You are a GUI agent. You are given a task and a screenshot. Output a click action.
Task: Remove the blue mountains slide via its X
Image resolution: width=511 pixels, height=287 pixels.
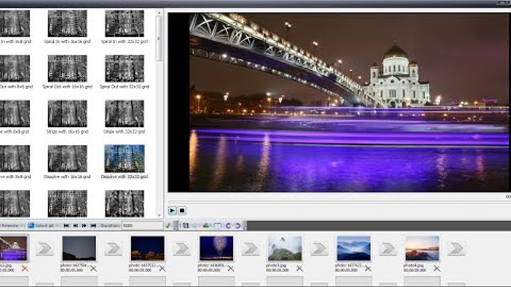pyautogui.click(x=368, y=269)
